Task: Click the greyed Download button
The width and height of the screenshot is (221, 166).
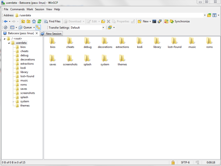Action: 73,21
